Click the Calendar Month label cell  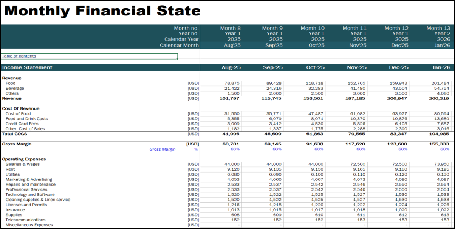pos(179,45)
